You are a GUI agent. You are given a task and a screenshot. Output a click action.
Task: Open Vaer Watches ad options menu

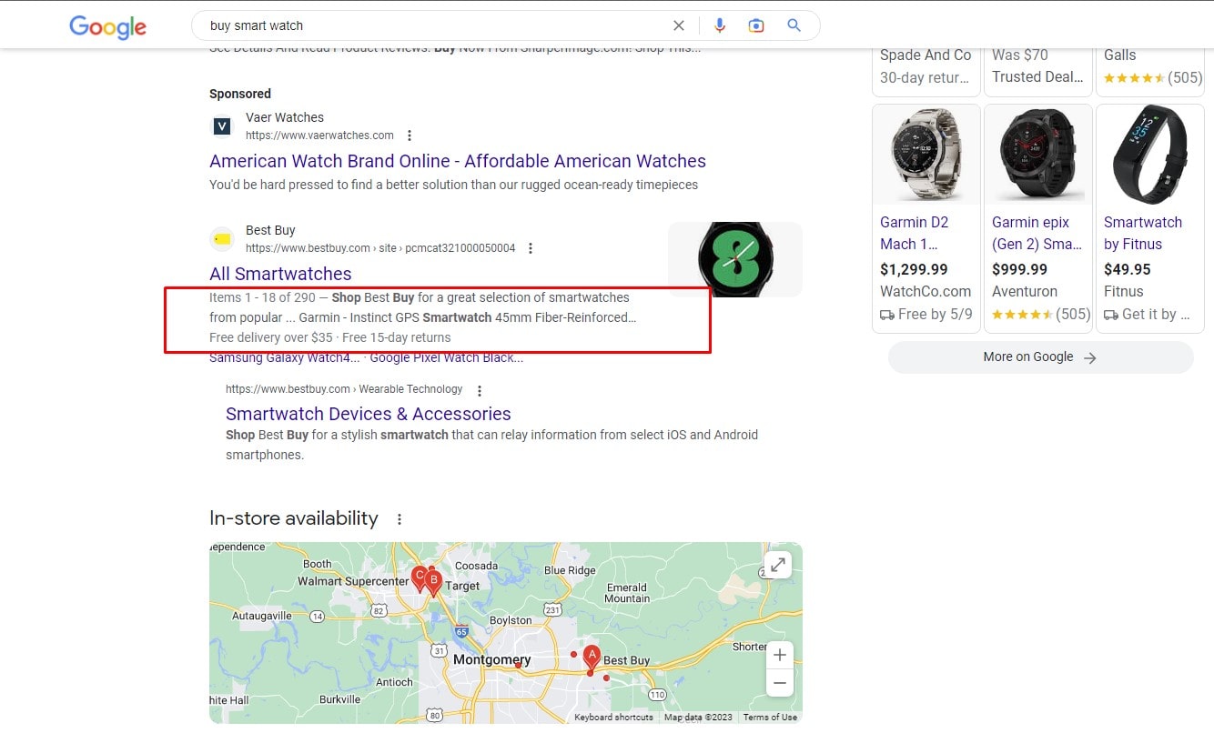pyautogui.click(x=410, y=136)
